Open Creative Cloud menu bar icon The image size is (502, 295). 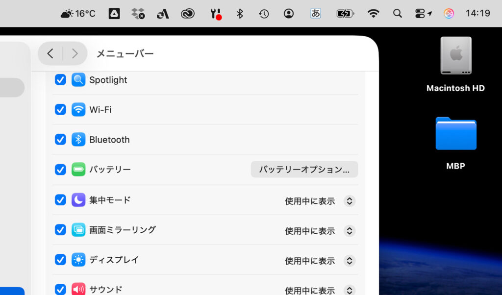coord(188,14)
